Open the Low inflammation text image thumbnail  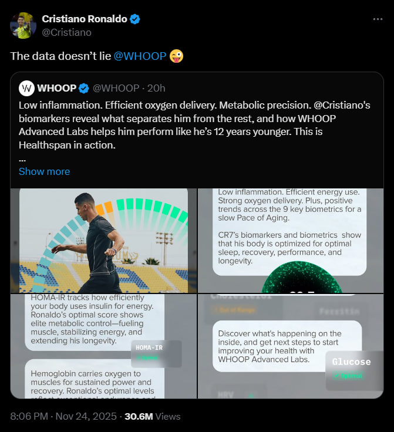(x=290, y=240)
